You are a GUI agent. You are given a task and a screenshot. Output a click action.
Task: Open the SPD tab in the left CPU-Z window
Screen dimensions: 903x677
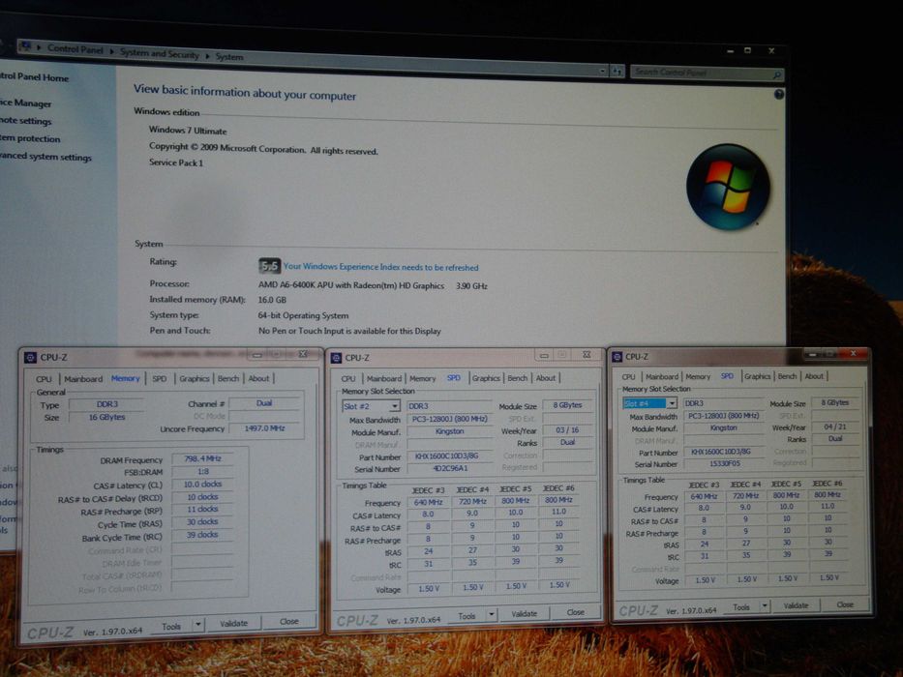160,378
